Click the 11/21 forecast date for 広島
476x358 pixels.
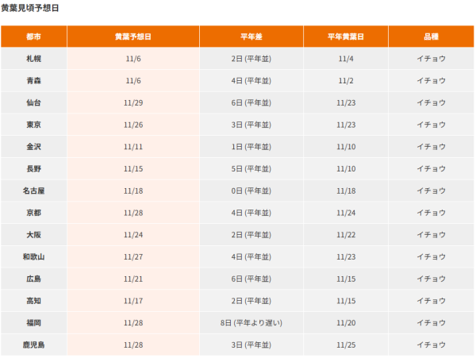tap(132, 279)
